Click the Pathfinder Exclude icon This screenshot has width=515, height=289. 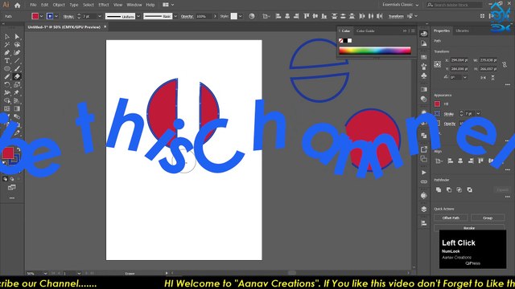pos(470,189)
